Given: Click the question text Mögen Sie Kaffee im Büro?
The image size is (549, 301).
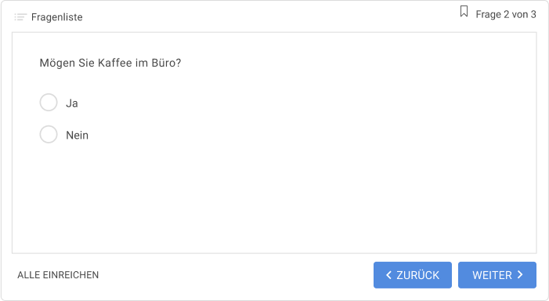Looking at the screenshot, I should click(110, 63).
